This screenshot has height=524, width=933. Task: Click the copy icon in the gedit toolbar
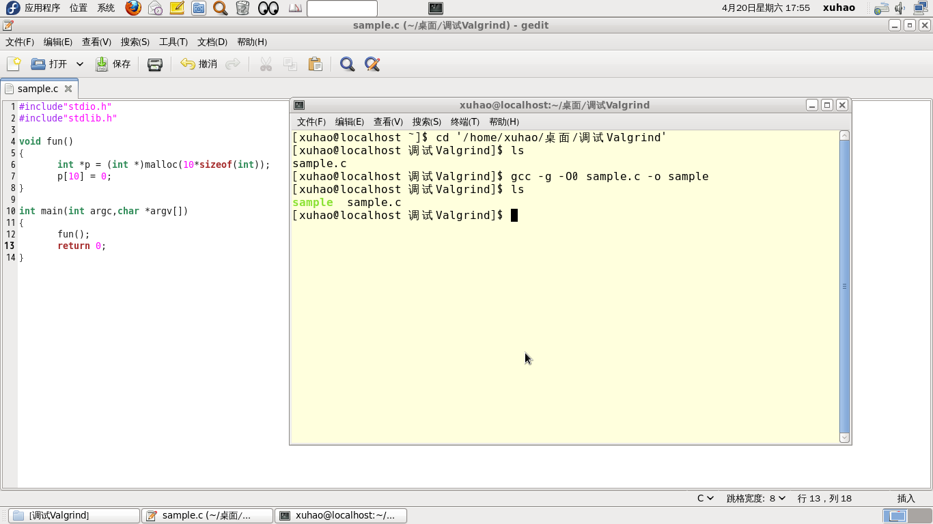[x=290, y=64]
